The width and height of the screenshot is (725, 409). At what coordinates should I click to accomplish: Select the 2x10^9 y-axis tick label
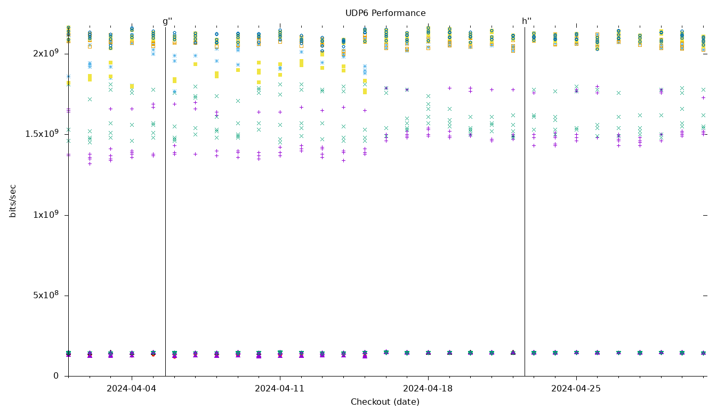pyautogui.click(x=46, y=54)
